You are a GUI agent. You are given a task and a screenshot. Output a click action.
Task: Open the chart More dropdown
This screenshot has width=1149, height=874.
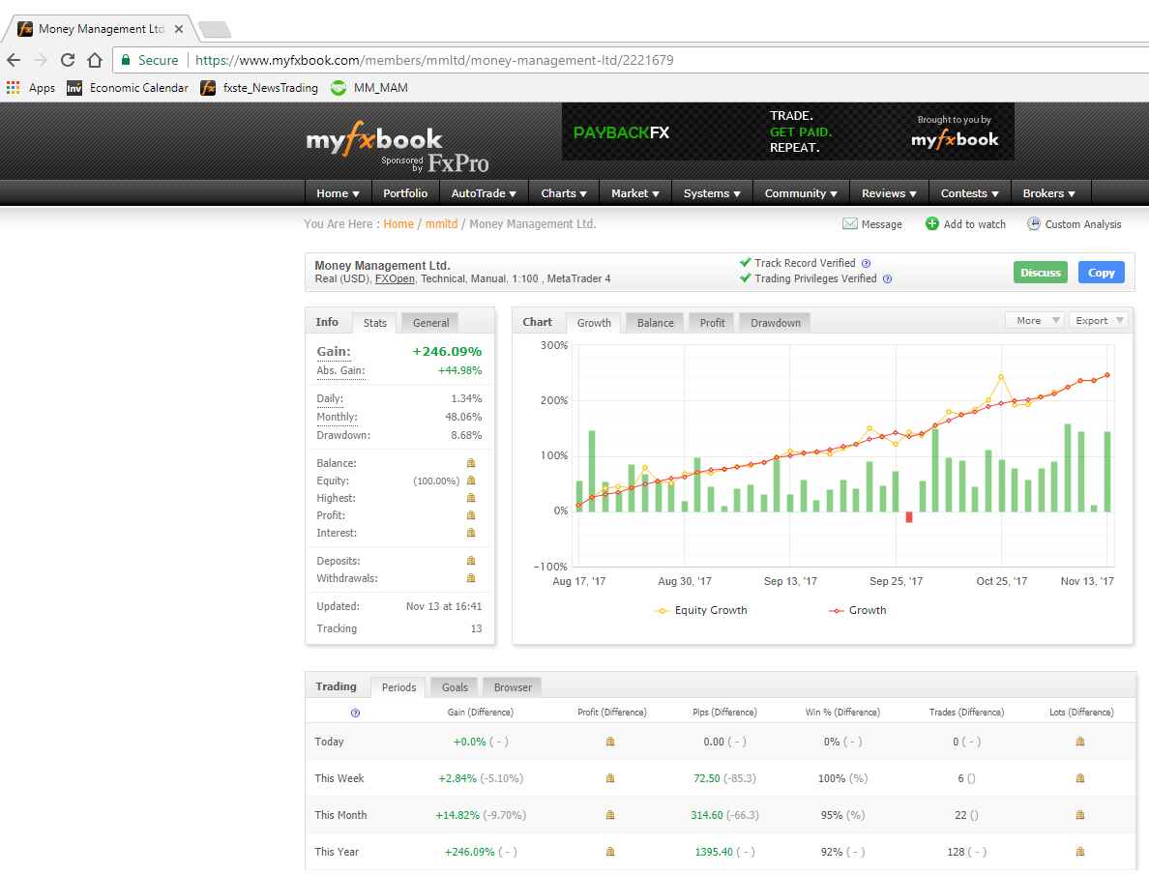point(1035,321)
